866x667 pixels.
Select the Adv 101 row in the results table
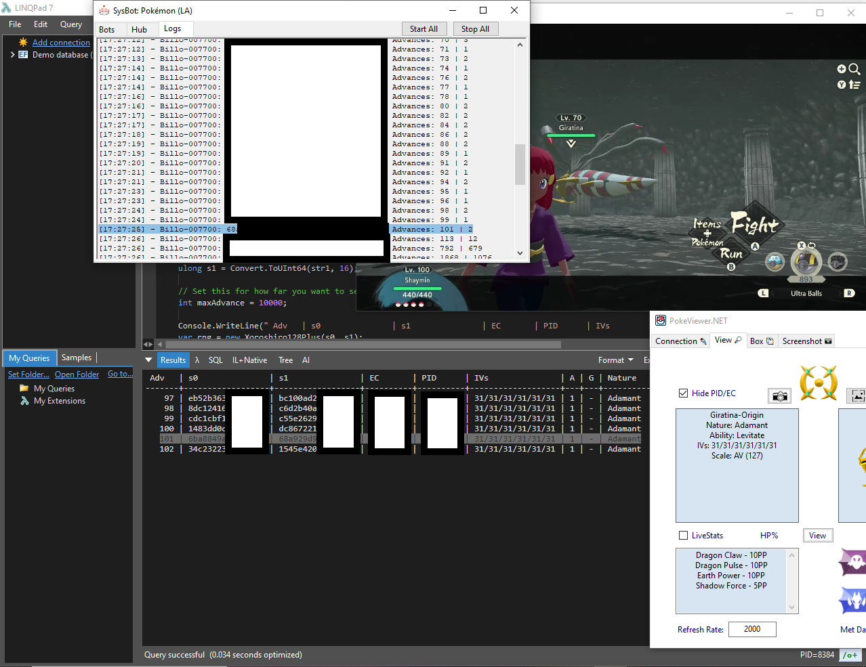(400, 439)
